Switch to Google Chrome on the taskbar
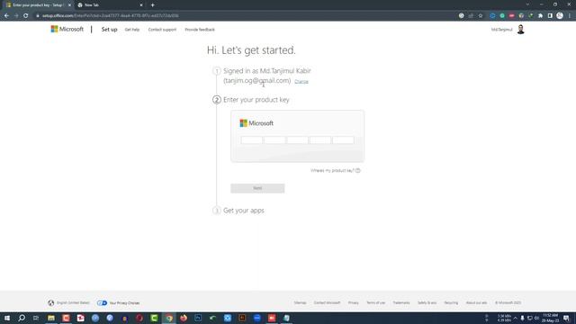This screenshot has height=324, width=576. coord(169,318)
